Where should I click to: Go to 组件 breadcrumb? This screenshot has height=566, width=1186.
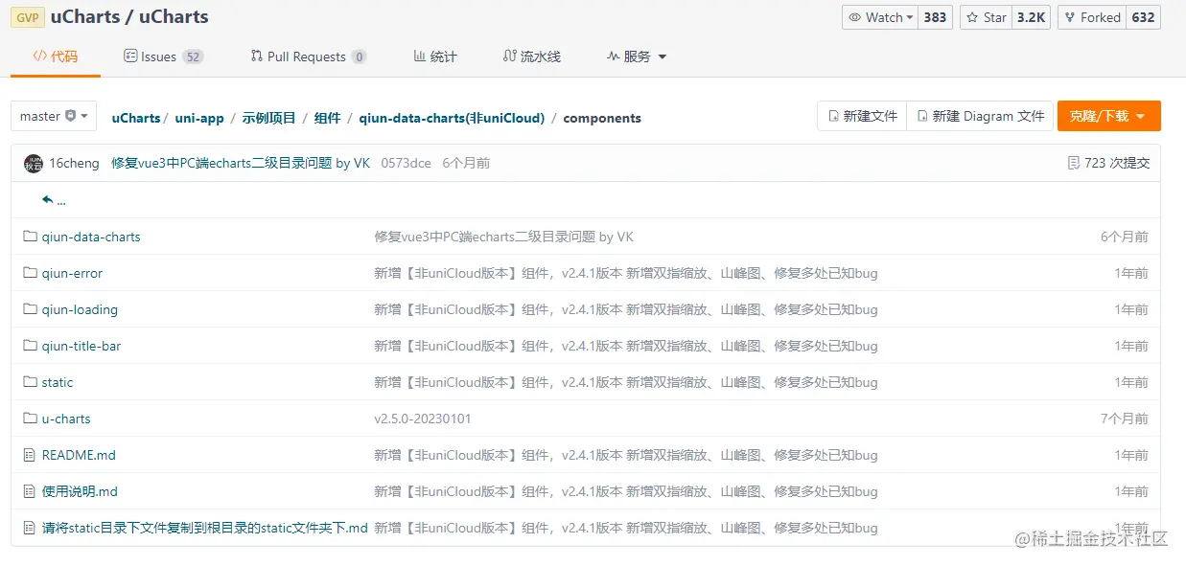click(327, 118)
